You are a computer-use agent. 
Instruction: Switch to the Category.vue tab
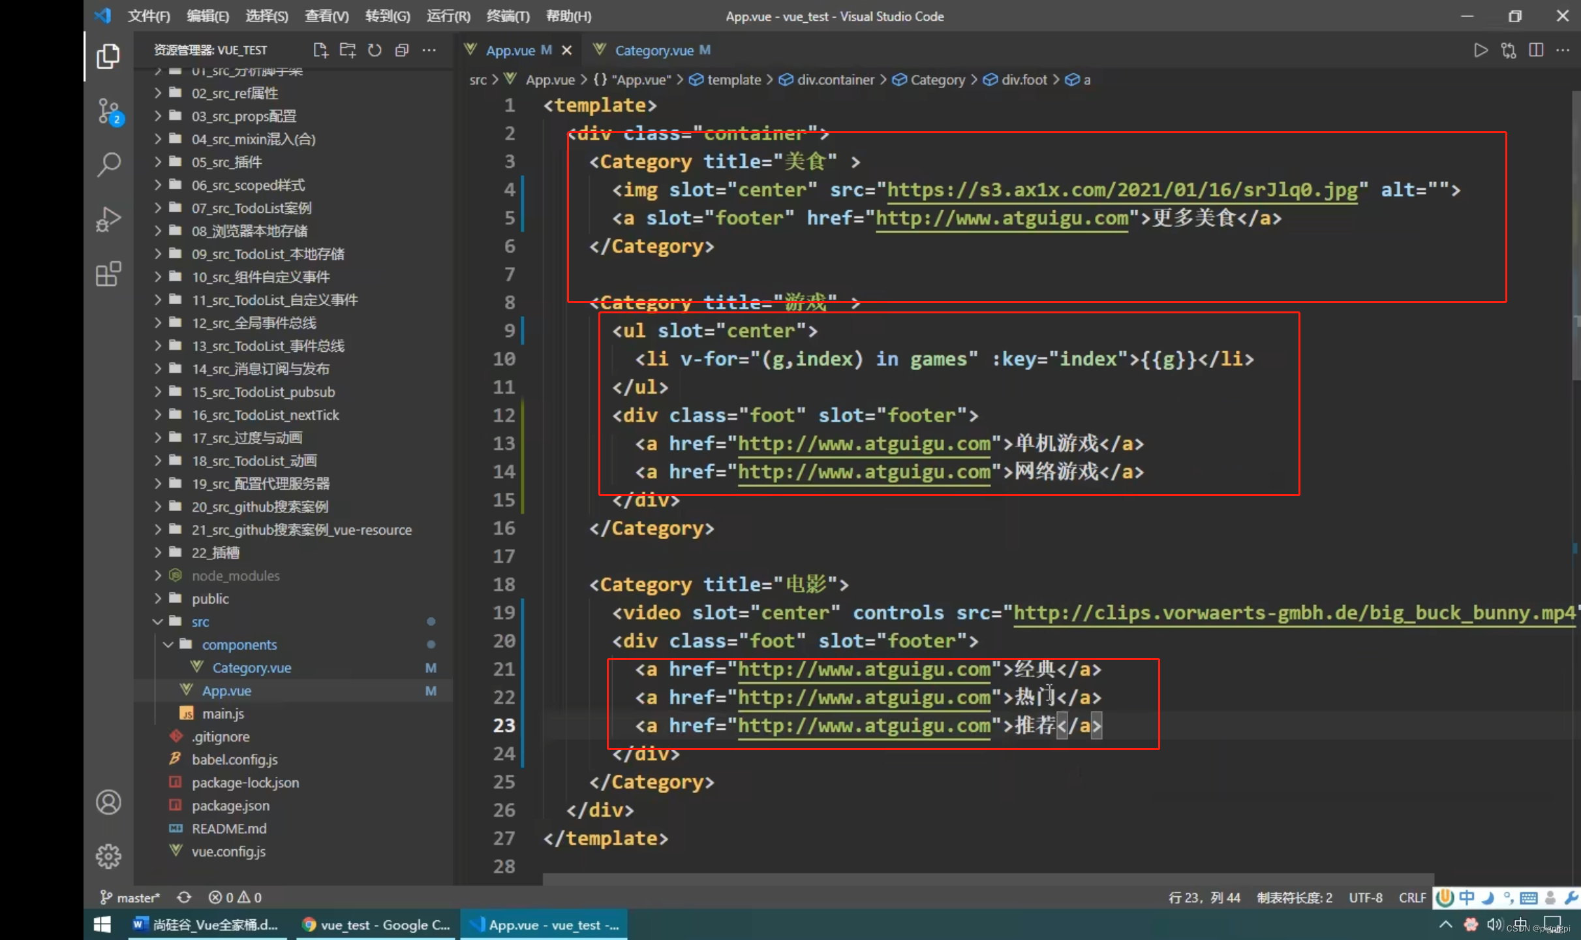tap(654, 50)
